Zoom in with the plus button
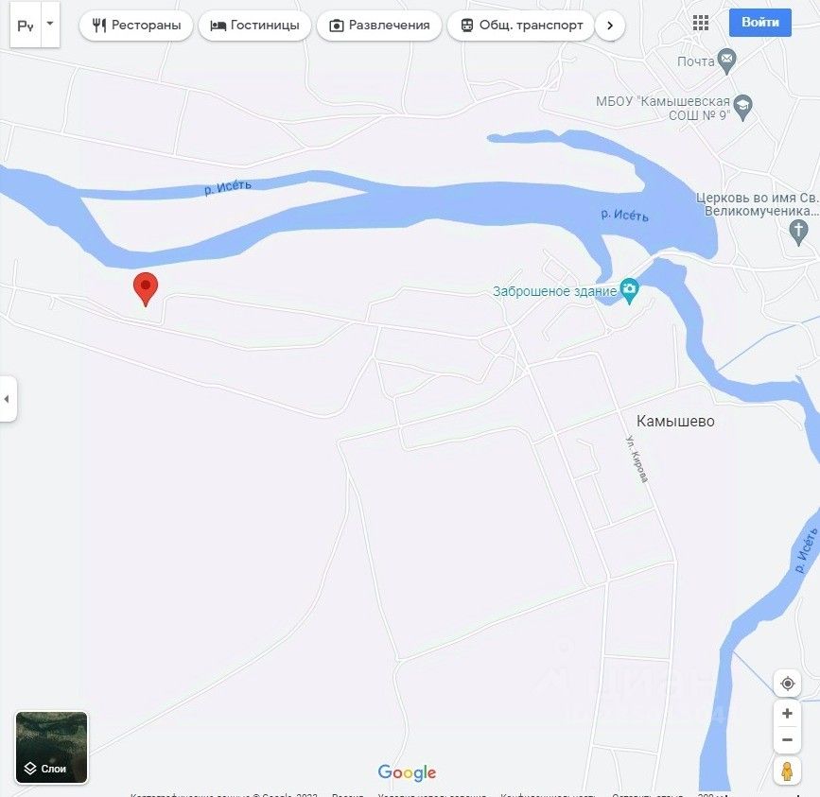 (787, 714)
